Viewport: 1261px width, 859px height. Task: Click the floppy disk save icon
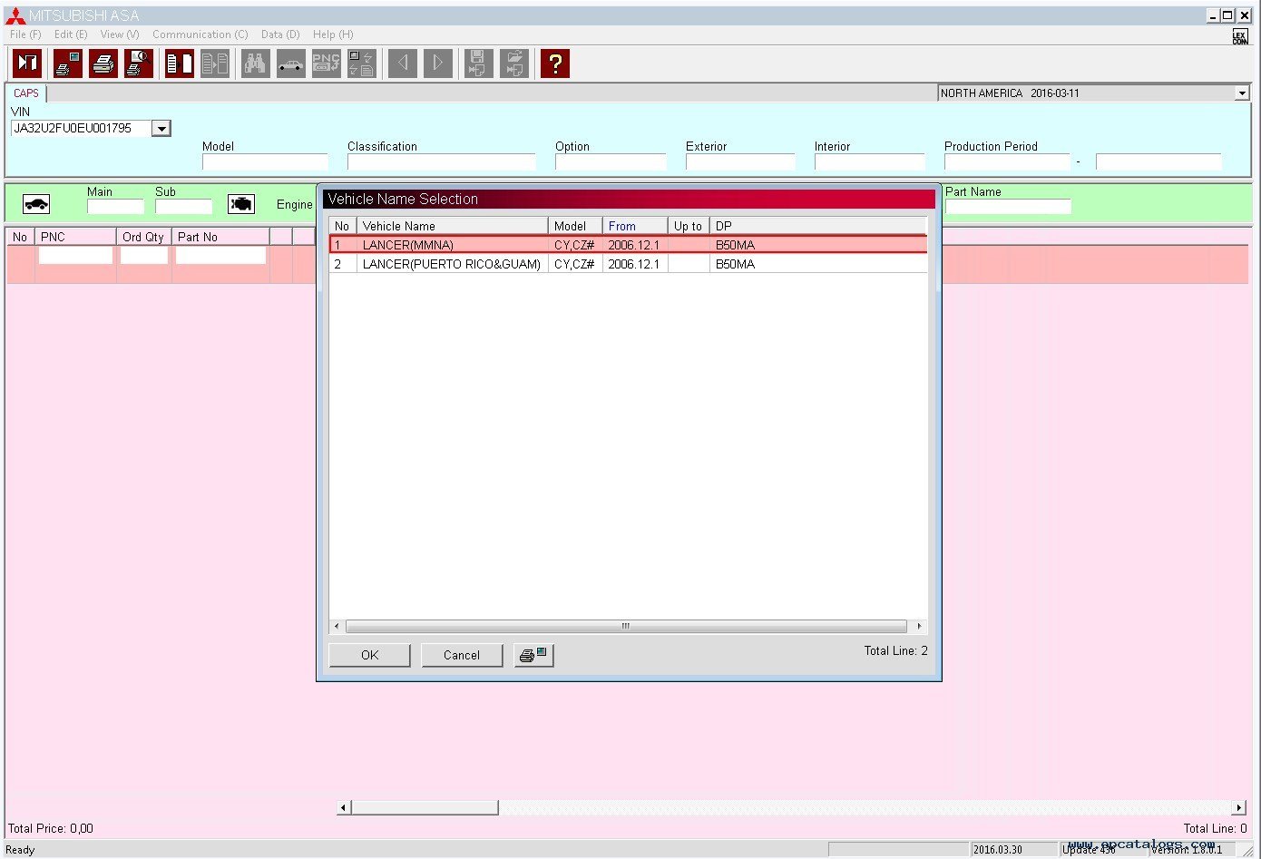(478, 63)
